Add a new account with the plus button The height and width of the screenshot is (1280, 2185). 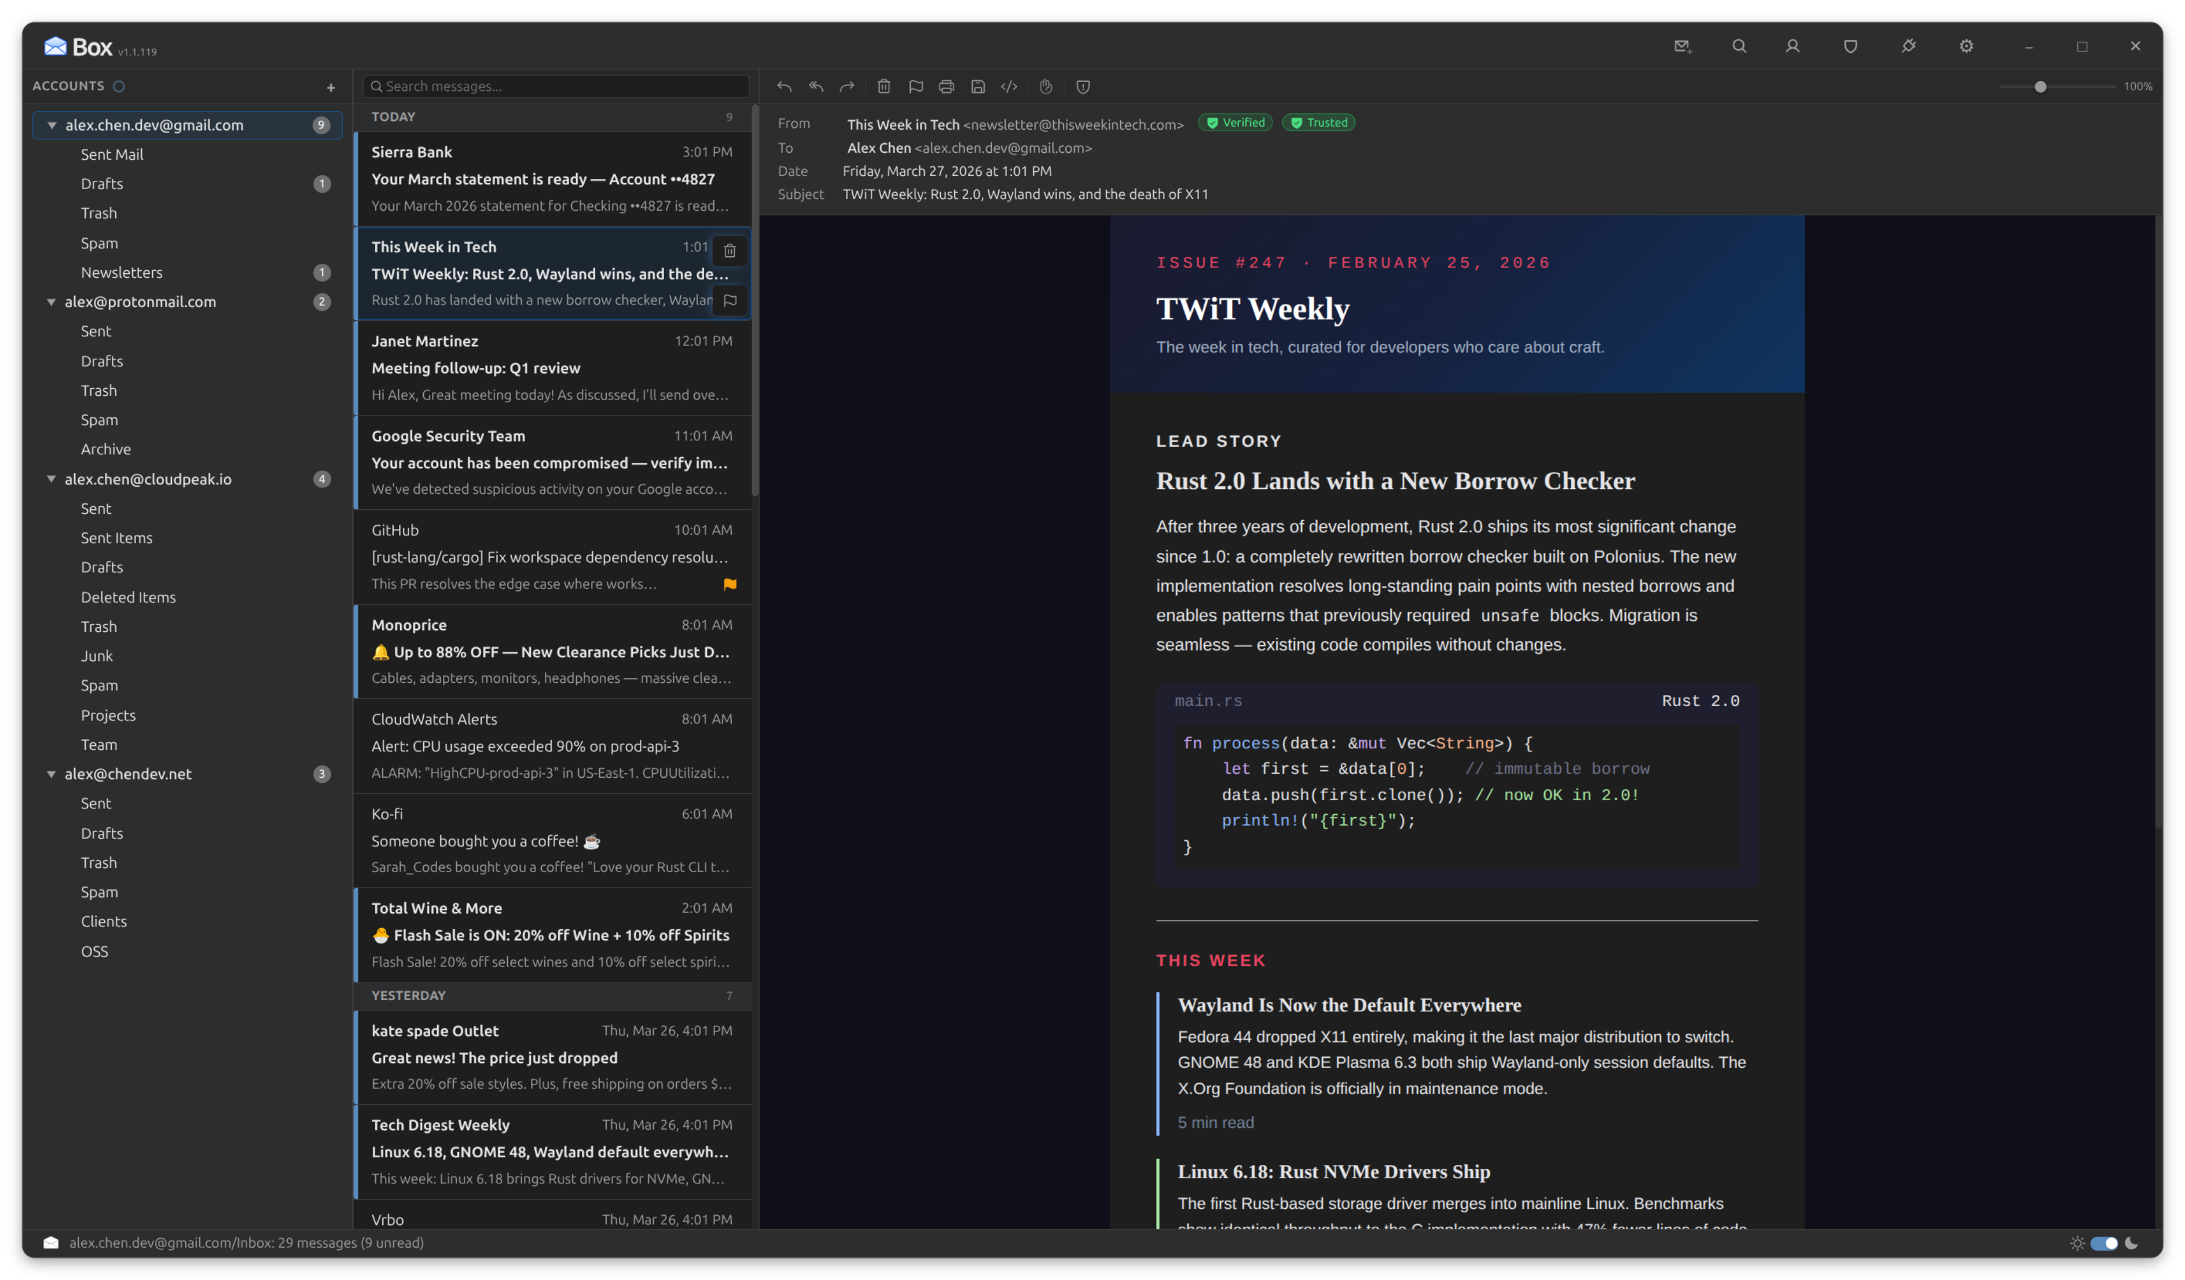331,87
